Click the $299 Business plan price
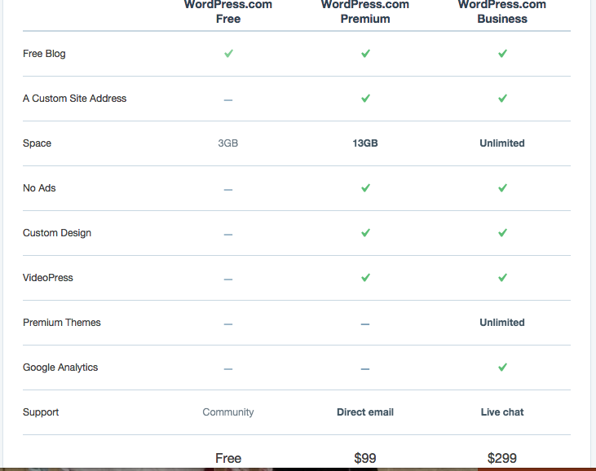The height and width of the screenshot is (471, 596). [x=502, y=458]
